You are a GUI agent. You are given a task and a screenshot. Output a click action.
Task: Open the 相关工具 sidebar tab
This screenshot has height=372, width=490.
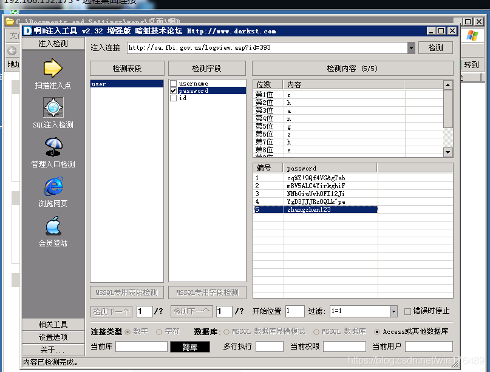53,325
